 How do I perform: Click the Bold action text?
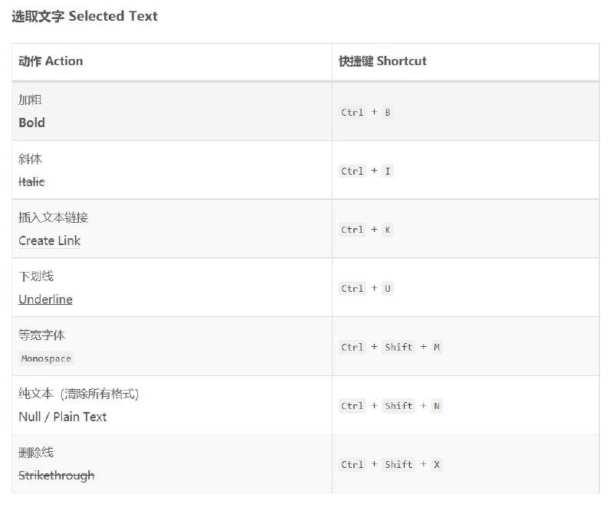31,123
